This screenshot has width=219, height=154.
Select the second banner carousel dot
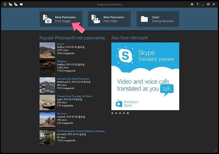coord(116,113)
